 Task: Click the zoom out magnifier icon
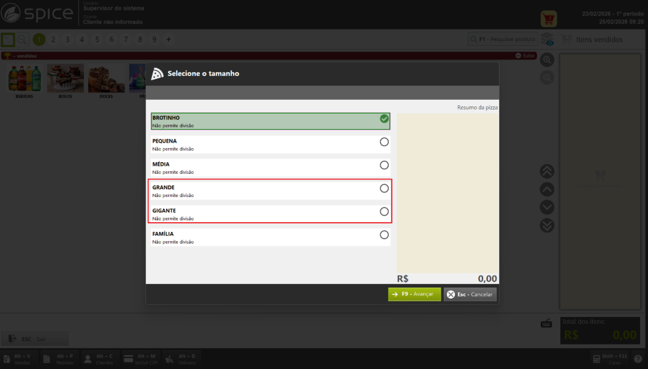point(547,78)
